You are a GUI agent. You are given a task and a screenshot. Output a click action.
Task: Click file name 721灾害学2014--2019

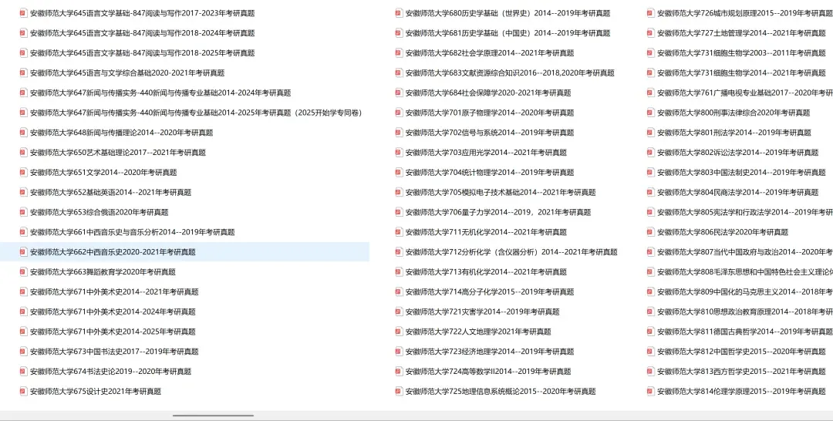coord(482,312)
